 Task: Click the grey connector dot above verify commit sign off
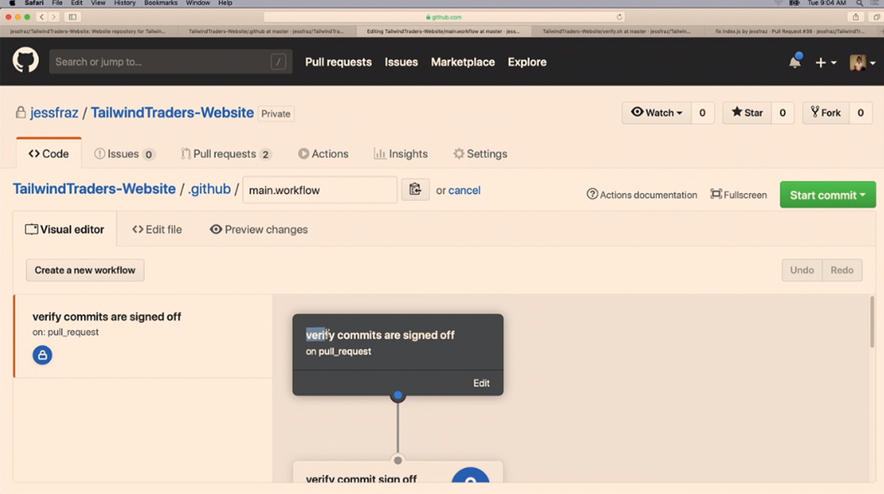(x=398, y=460)
